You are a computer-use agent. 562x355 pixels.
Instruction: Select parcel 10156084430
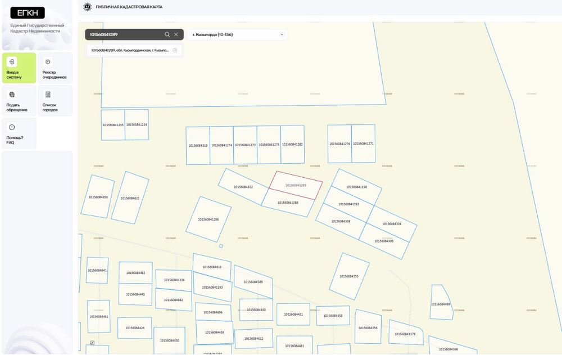256,310
